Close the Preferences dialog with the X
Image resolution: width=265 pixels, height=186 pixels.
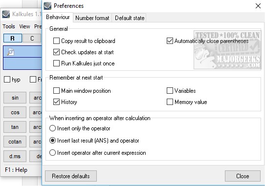[258, 6]
